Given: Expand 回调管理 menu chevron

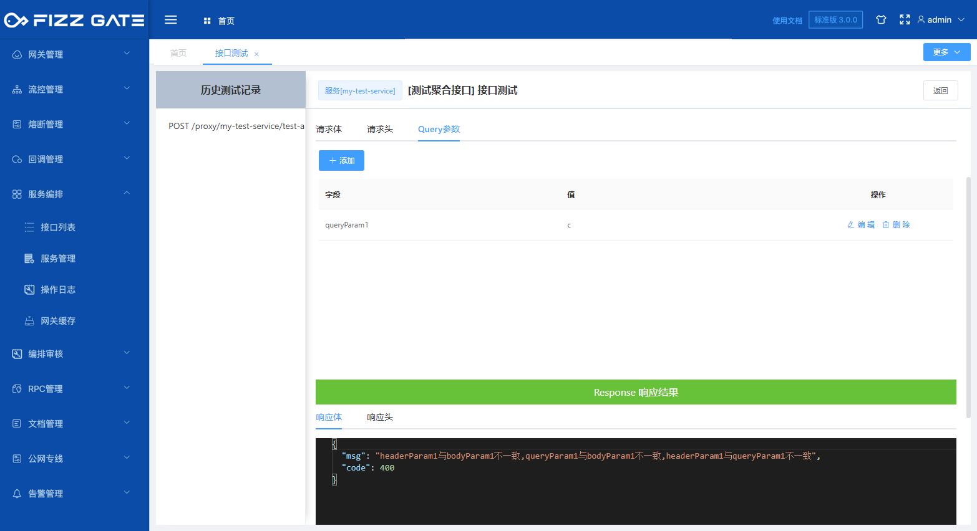Looking at the screenshot, I should pos(127,158).
